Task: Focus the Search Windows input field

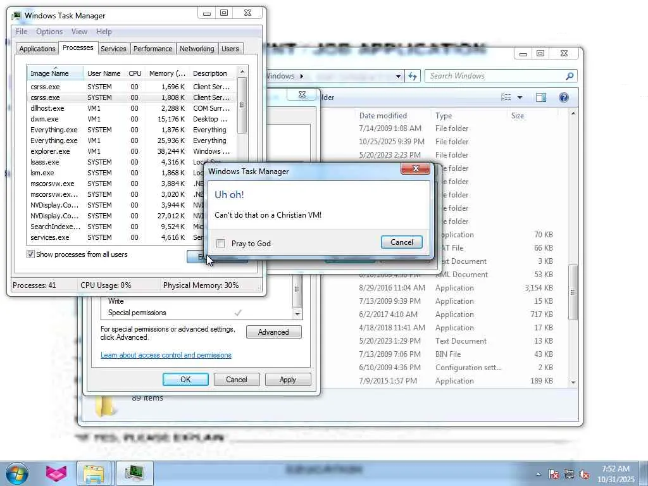Action: 496,76
